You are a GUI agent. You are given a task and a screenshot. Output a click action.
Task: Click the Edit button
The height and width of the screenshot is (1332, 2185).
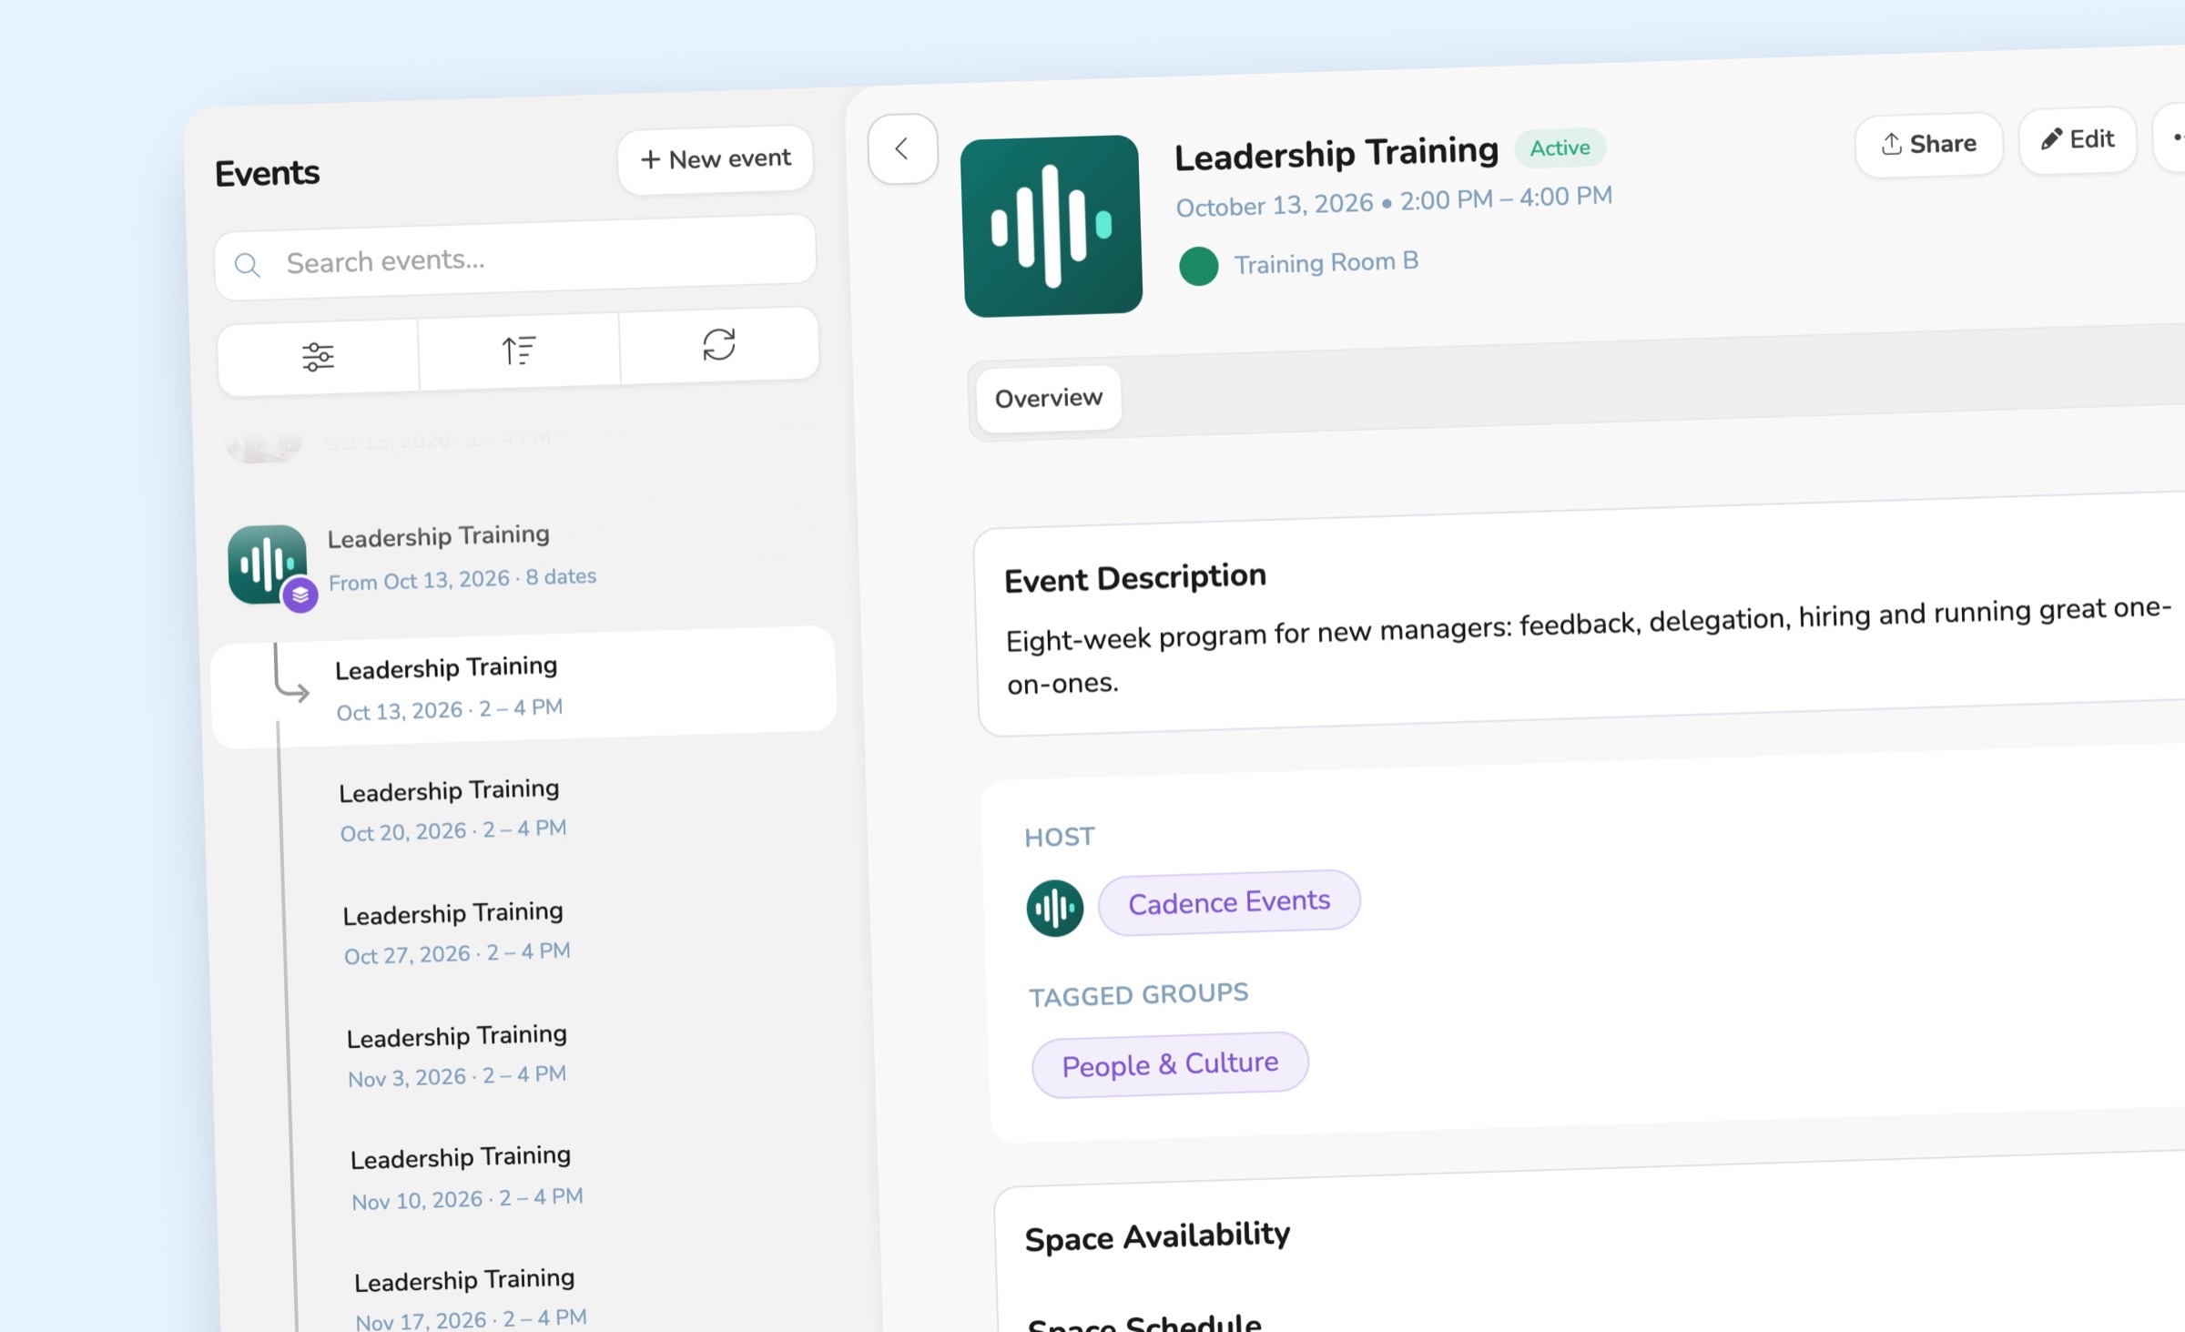click(2078, 139)
